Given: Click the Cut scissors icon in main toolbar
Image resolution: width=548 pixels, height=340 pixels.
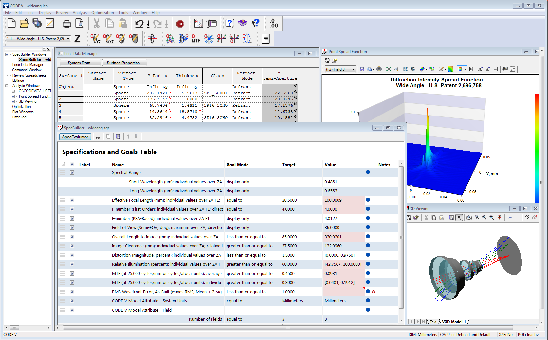Looking at the screenshot, I should [97, 24].
